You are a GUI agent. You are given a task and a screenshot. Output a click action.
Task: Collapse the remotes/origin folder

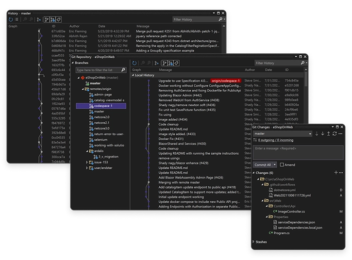[83, 89]
